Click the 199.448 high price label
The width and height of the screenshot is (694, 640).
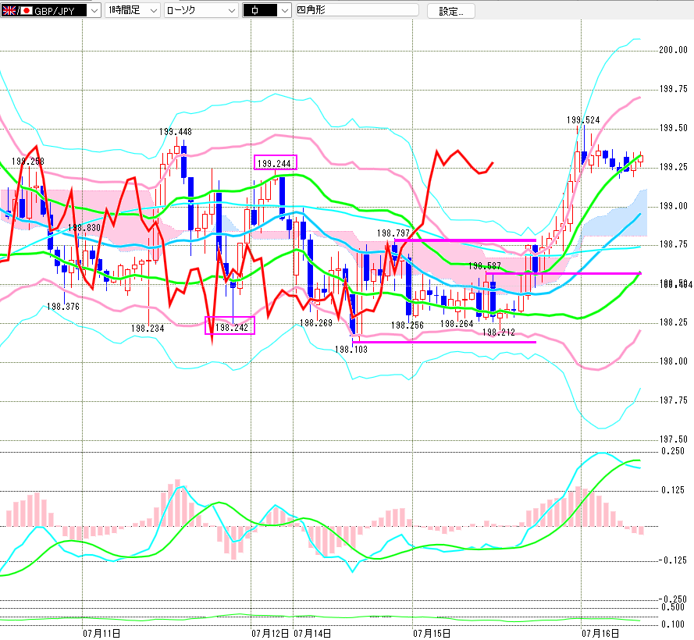(176, 131)
